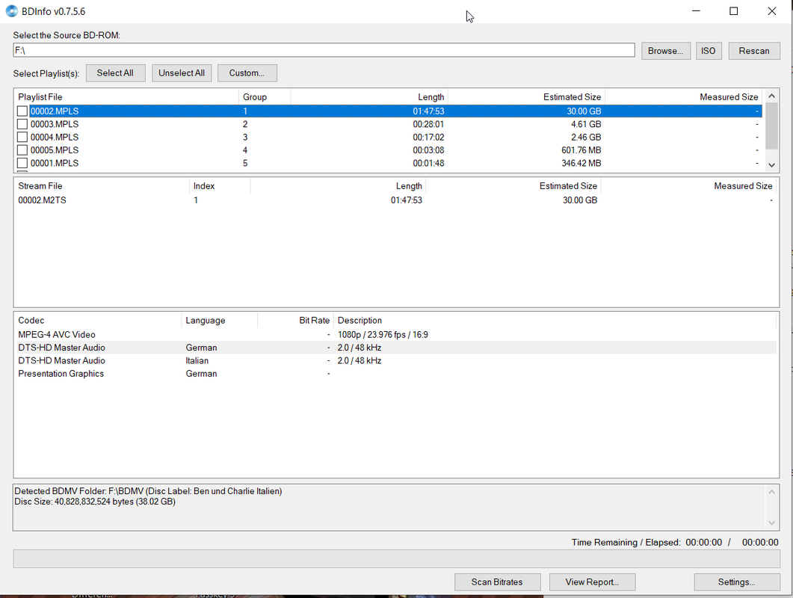The height and width of the screenshot is (598, 793).
Task: Click Unselect All playlists button
Action: (x=182, y=73)
